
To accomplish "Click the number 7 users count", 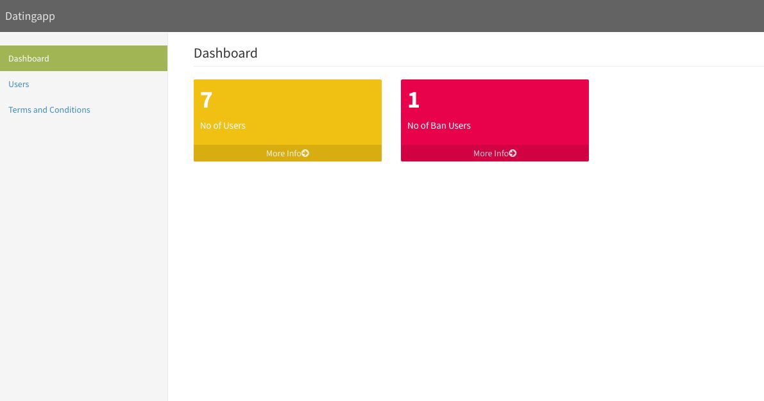I will [x=206, y=100].
